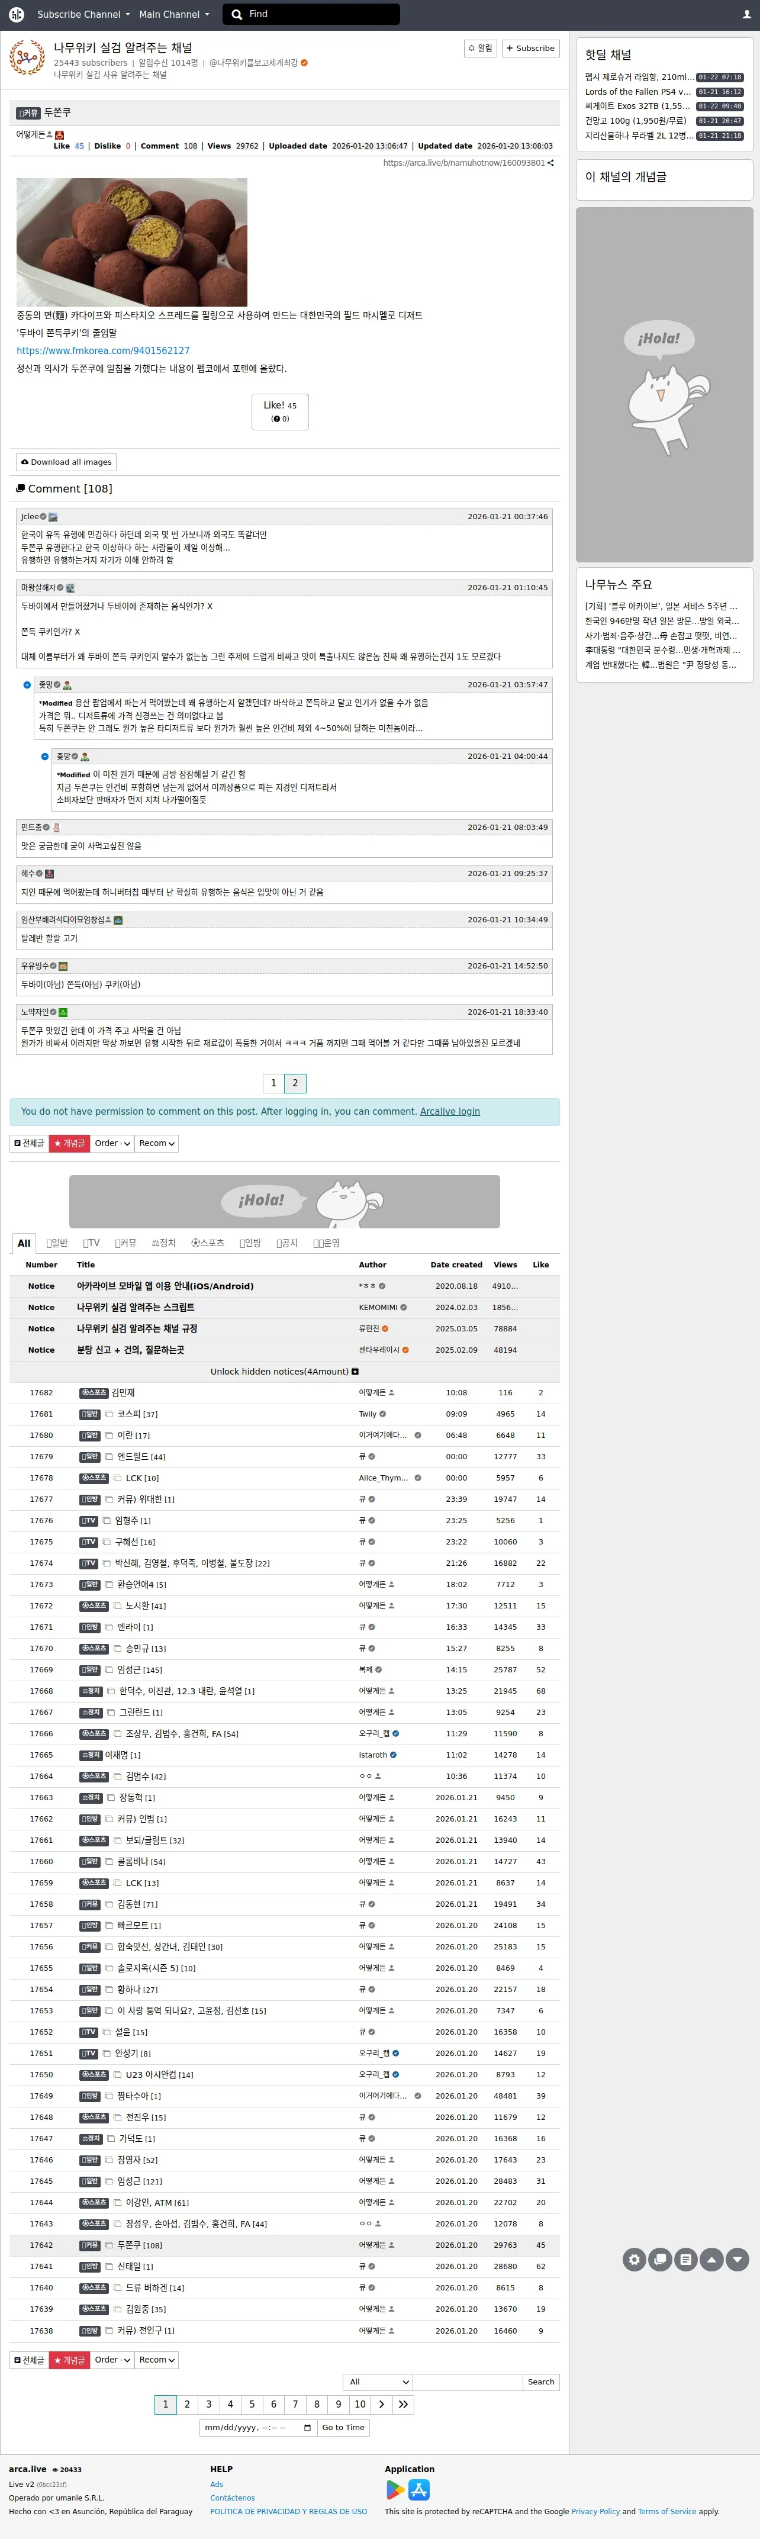The image size is (760, 2539).
Task: Open the Subscribe Channel dropdown
Action: 83,15
